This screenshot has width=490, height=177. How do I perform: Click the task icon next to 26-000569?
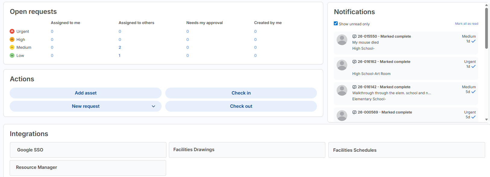pos(354,112)
